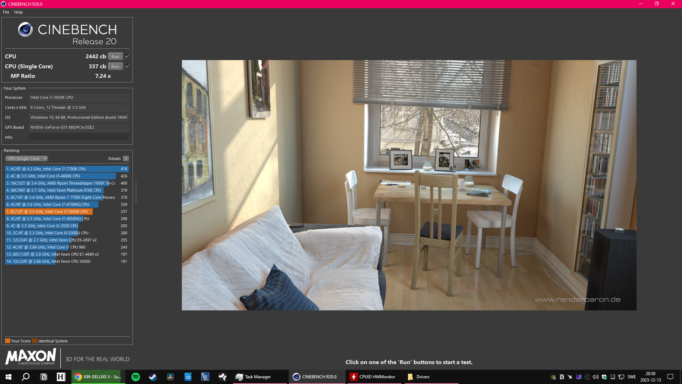
Task: Open Windows Security tray icon
Action: coord(604,377)
